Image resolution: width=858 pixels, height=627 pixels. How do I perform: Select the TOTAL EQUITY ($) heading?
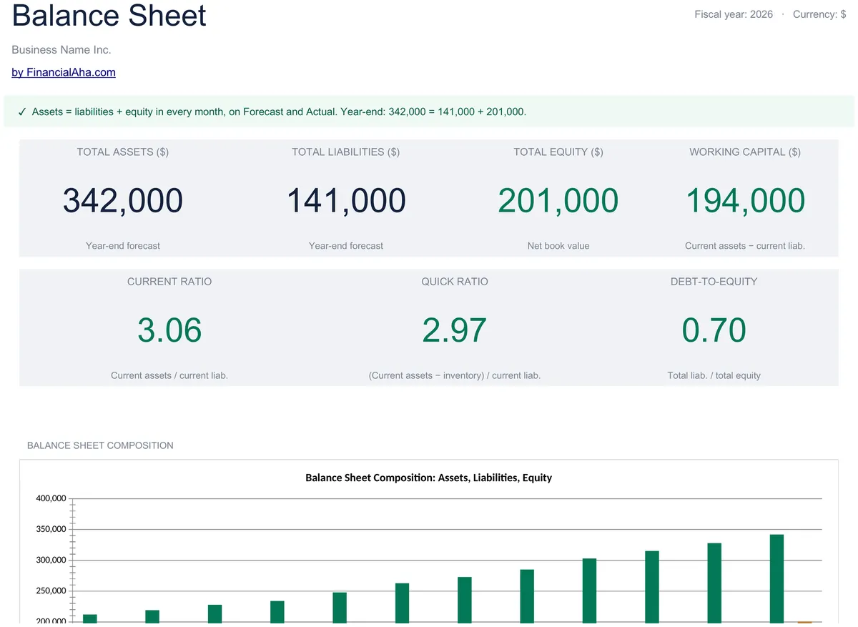click(558, 152)
